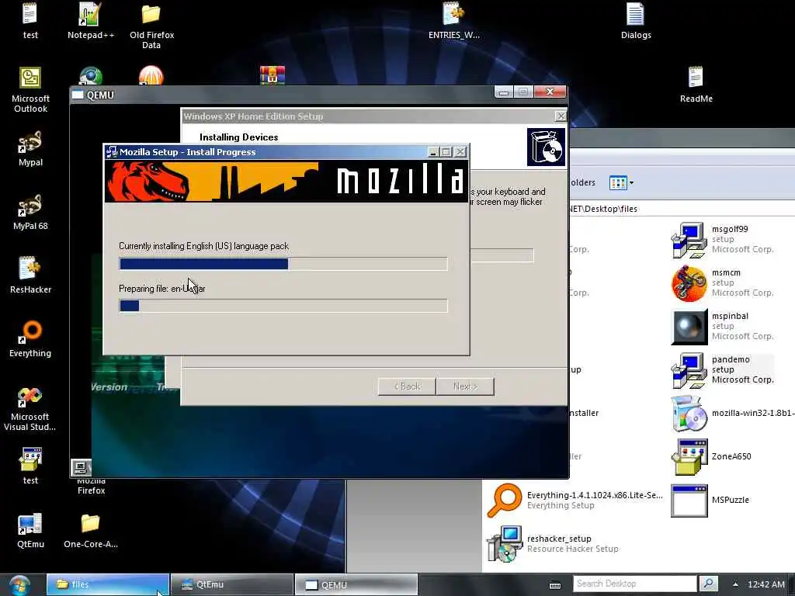Switch to QtEmu taskbar button
This screenshot has height=596, width=795.
232,584
